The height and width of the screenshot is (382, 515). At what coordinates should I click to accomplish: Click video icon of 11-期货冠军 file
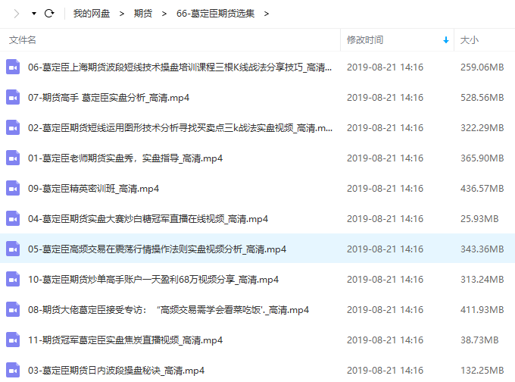point(13,340)
